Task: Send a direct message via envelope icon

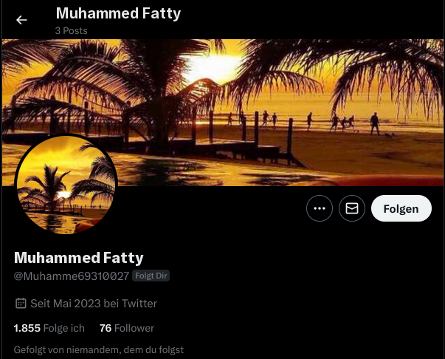Action: (351, 208)
